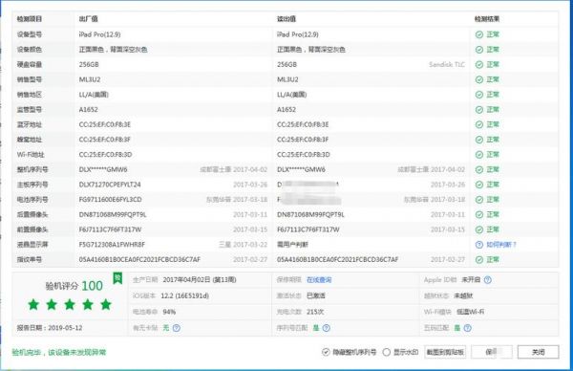Click the 检测项目 column header
This screenshot has height=371, width=573.
click(x=30, y=19)
